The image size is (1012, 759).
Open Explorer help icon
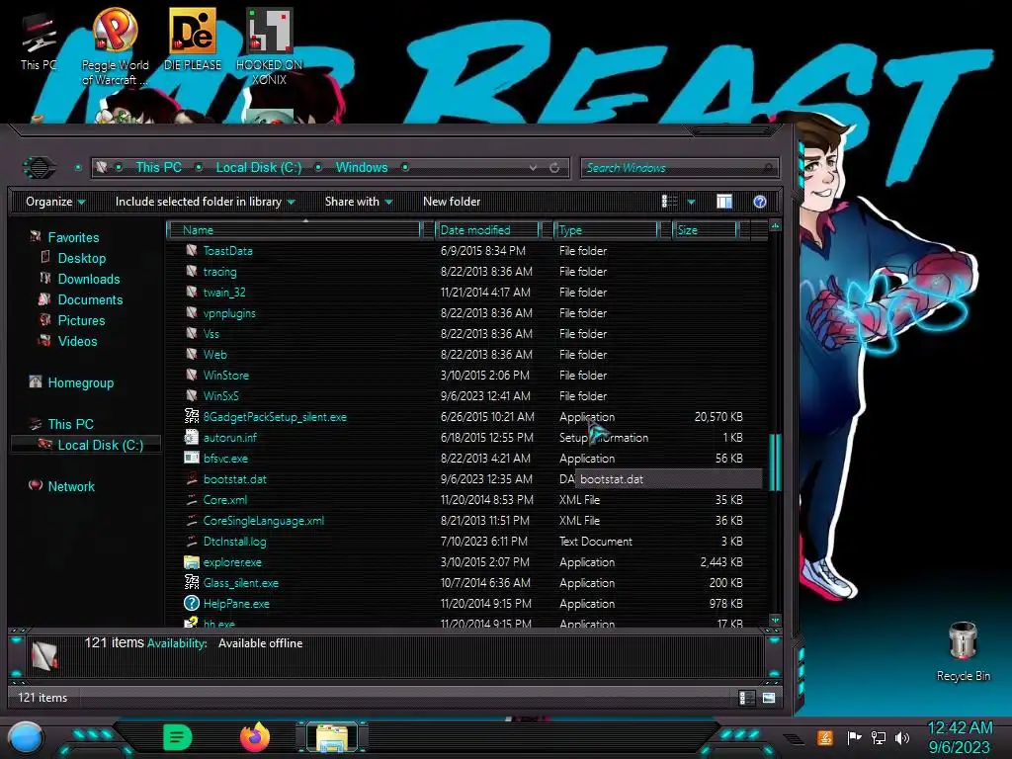(x=760, y=202)
